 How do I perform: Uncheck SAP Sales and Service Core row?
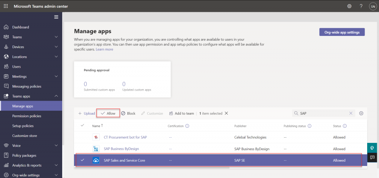click(82, 160)
